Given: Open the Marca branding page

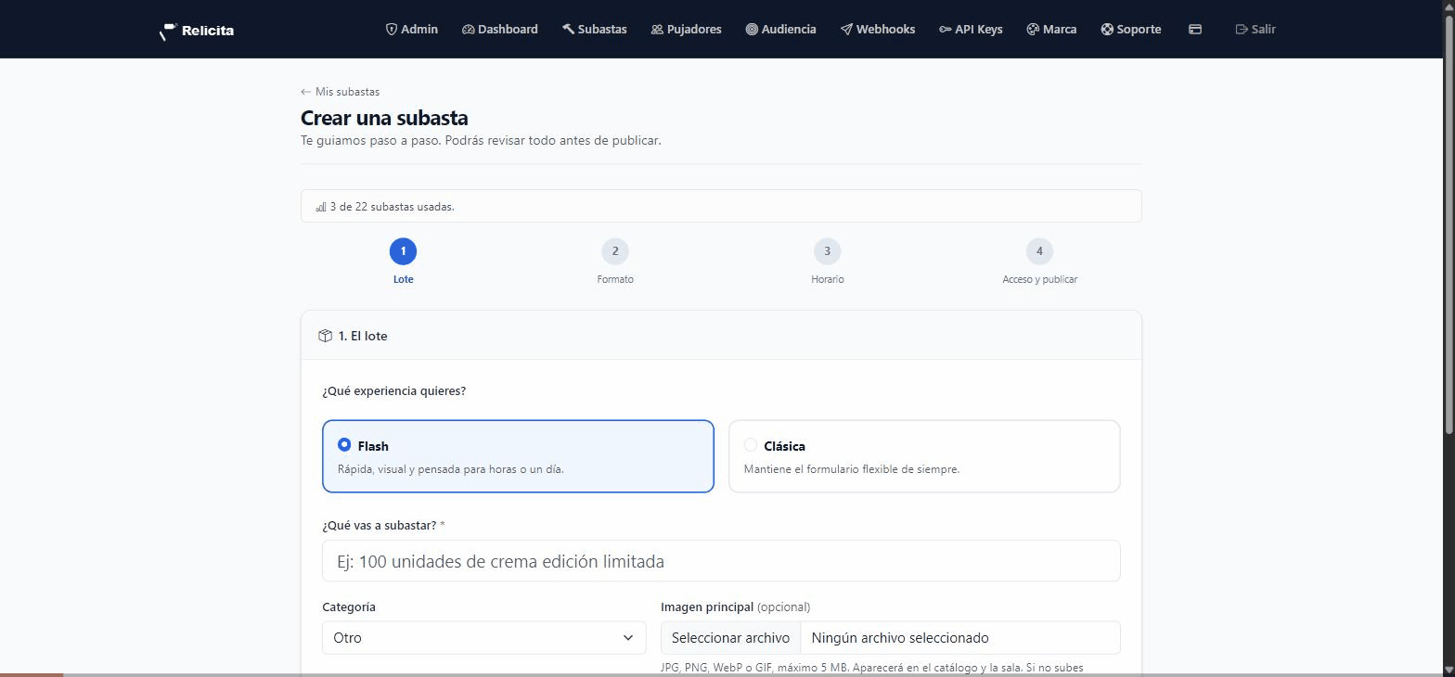Looking at the screenshot, I should pos(1052,29).
